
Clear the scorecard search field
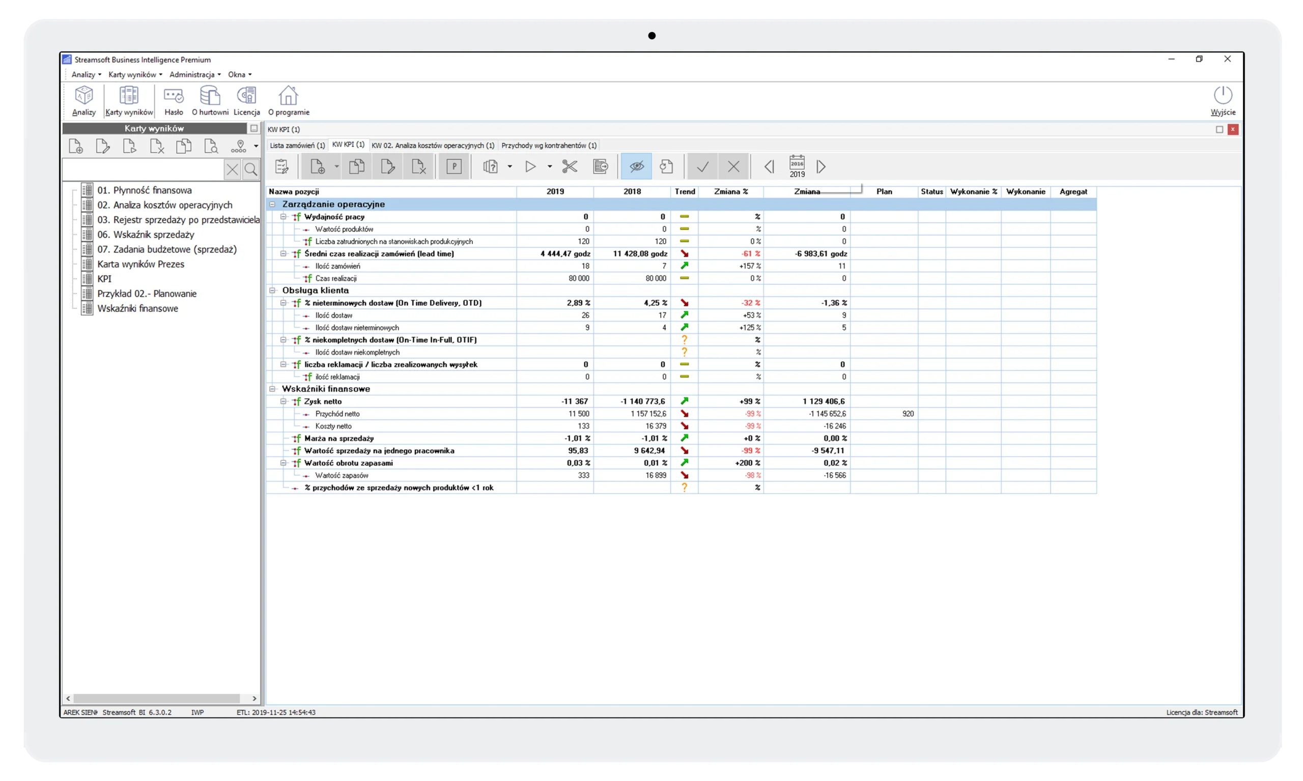[x=232, y=169]
